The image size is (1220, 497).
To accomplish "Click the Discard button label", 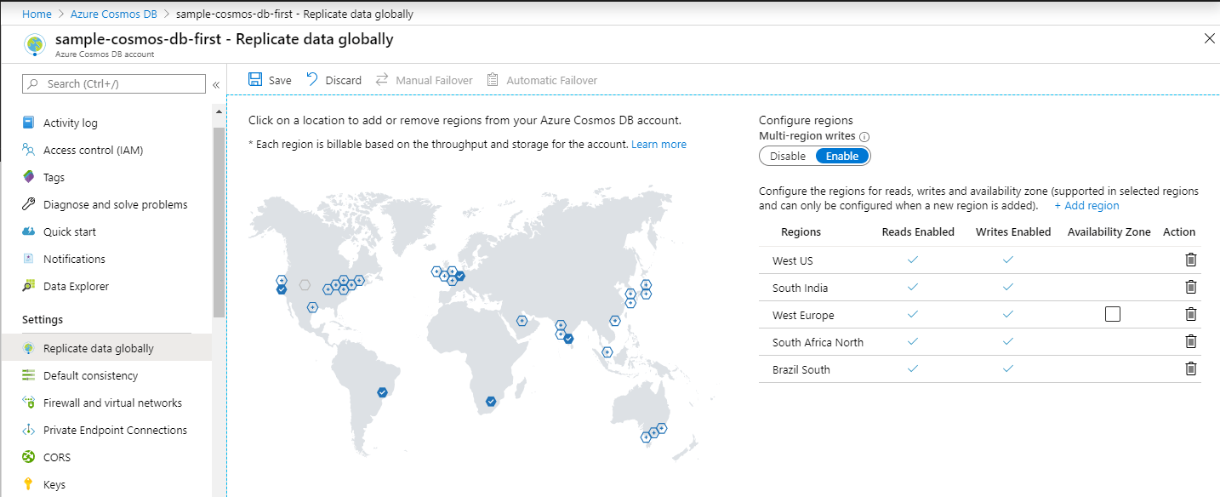I will point(344,80).
